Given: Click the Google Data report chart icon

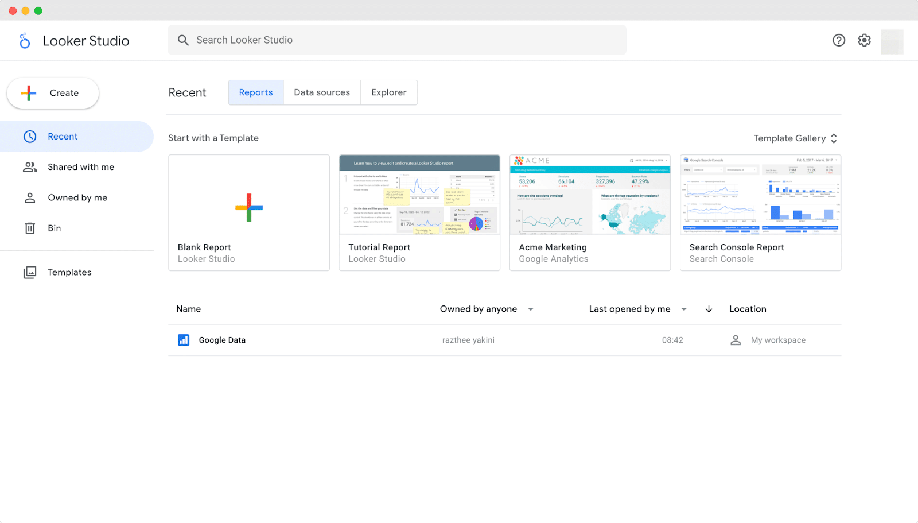Looking at the screenshot, I should click(184, 340).
